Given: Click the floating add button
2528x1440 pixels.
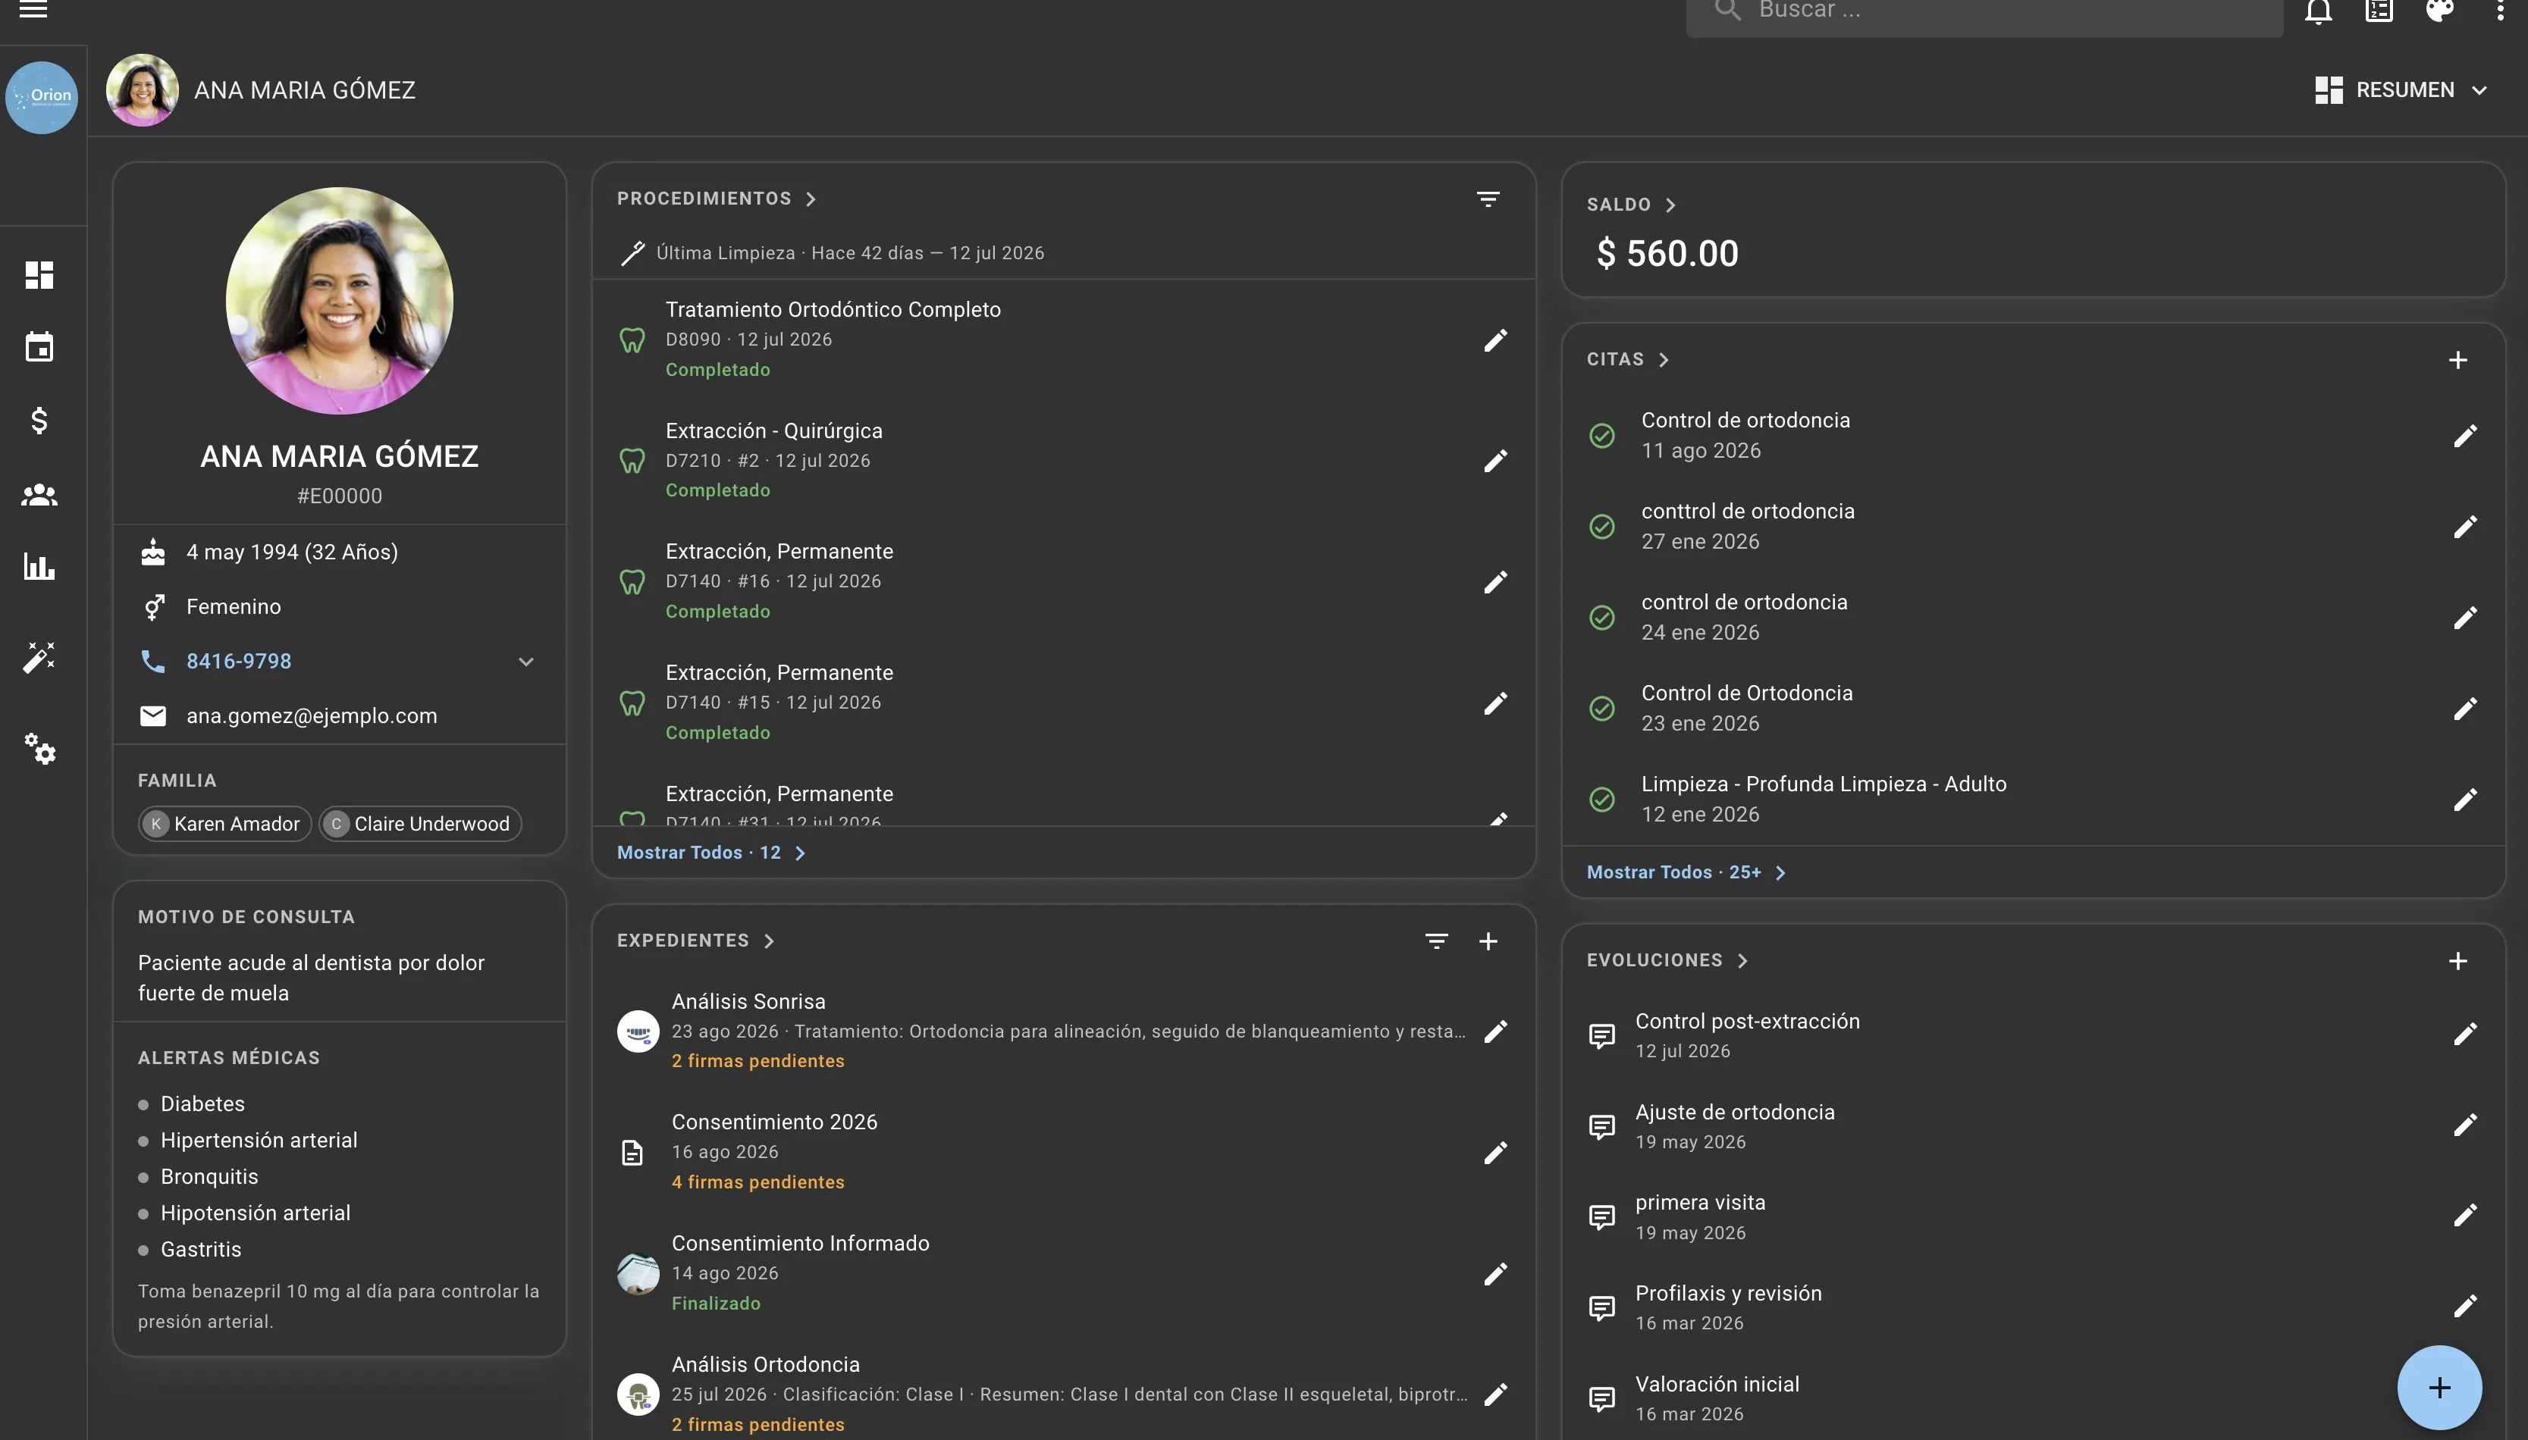Looking at the screenshot, I should pos(2439,1388).
